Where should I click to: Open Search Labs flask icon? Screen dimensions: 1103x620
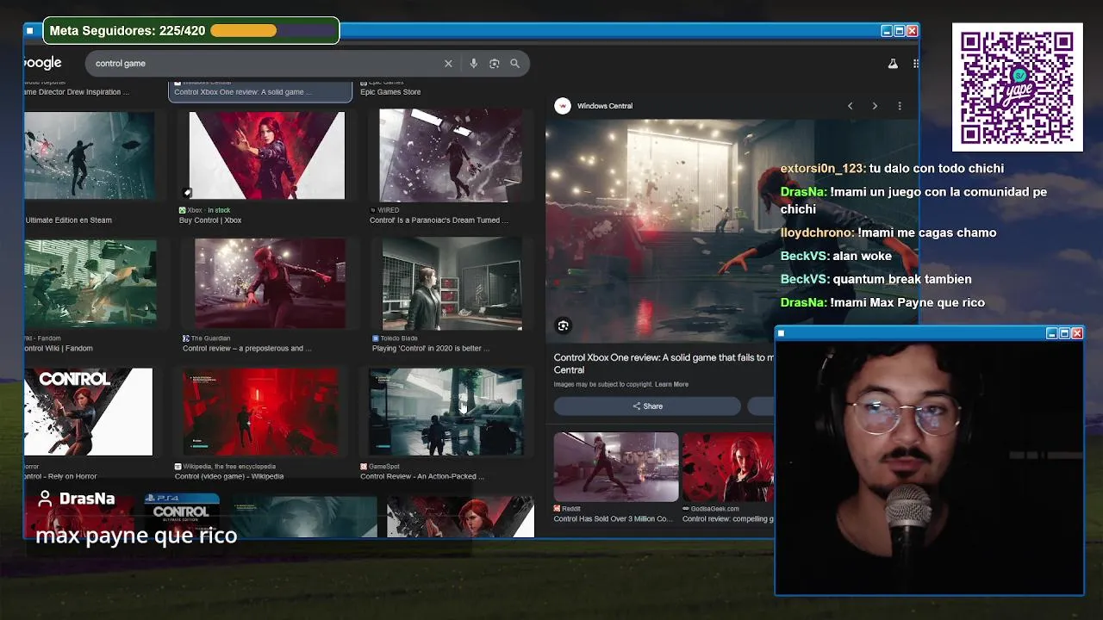tap(893, 64)
